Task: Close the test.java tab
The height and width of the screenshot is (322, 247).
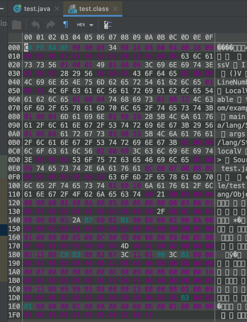Action: tap(57, 9)
